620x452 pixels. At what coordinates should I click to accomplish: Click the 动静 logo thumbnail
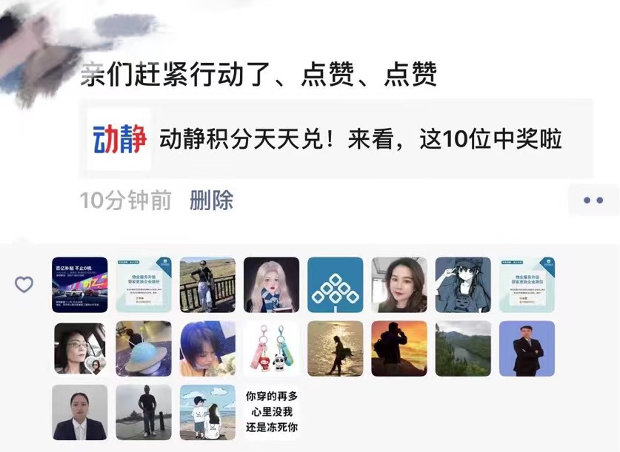pyautogui.click(x=119, y=139)
